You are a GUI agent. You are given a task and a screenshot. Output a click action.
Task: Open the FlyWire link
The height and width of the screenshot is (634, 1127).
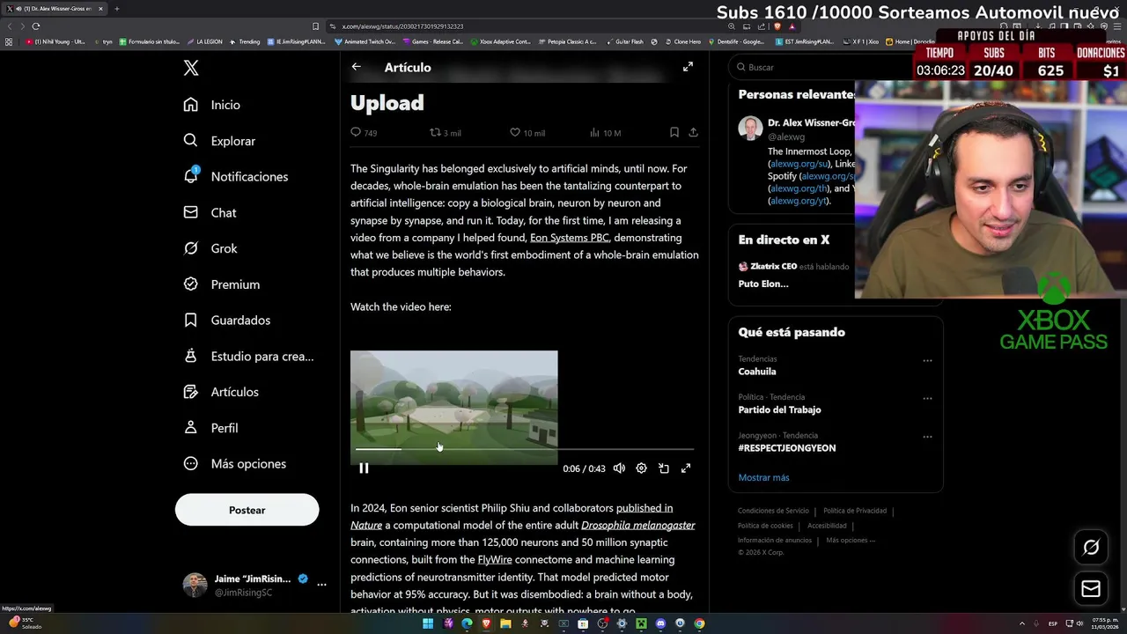tap(495, 560)
